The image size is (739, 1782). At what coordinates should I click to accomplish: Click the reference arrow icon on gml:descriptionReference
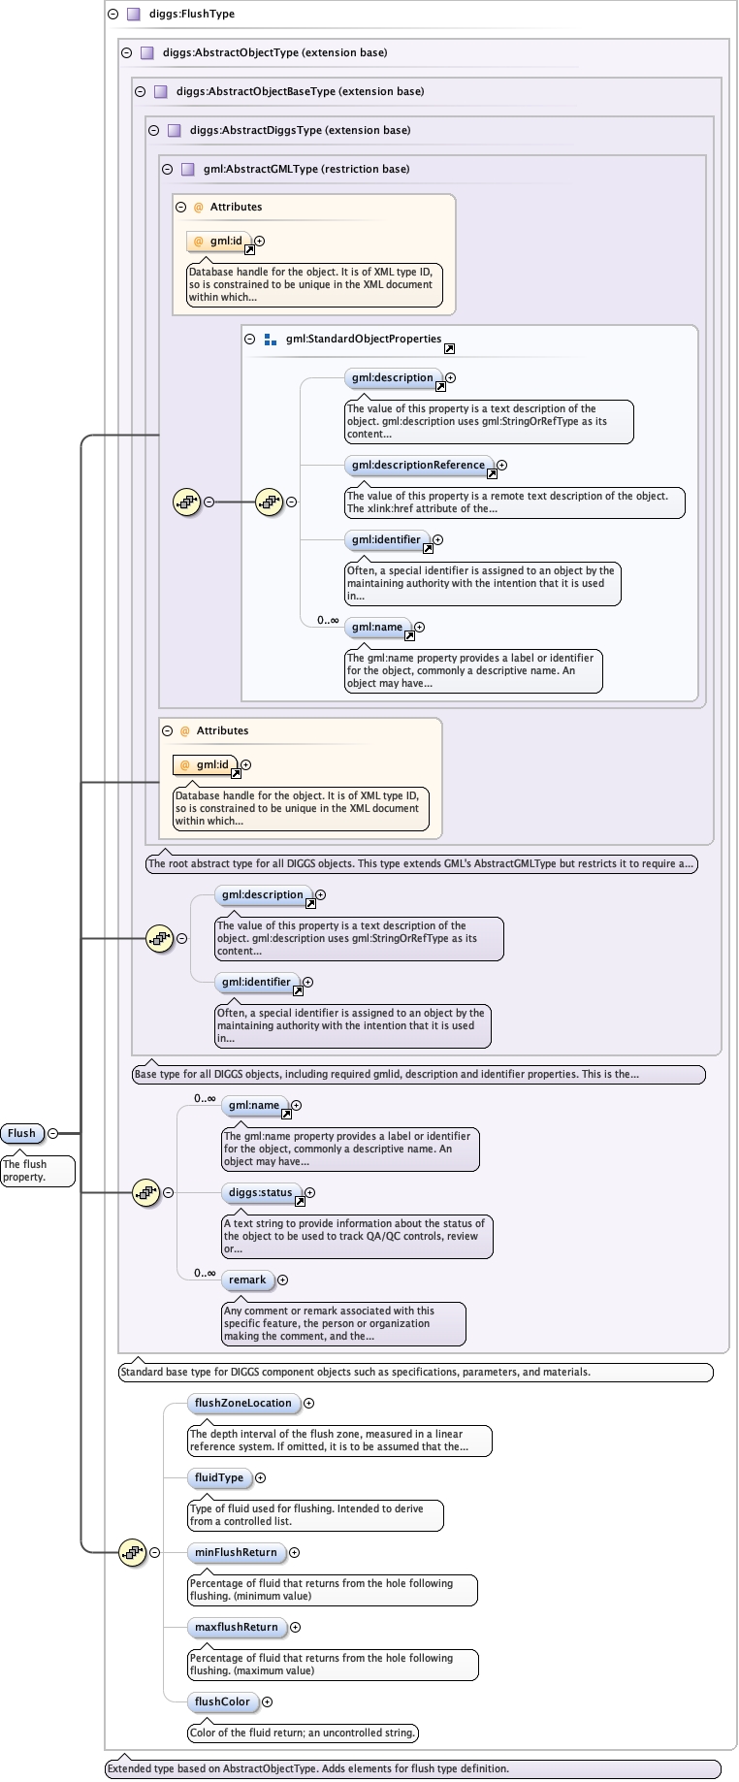pyautogui.click(x=492, y=473)
